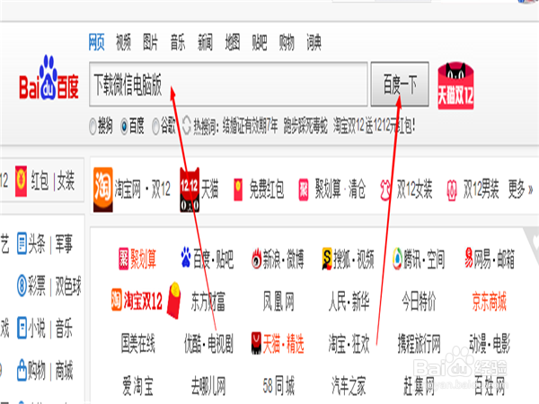Open the 携程旅行网 link
The image size is (539, 404).
coord(419,343)
